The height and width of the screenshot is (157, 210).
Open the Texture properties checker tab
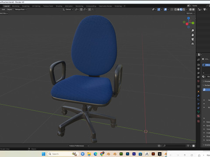pyautogui.click(x=199, y=121)
